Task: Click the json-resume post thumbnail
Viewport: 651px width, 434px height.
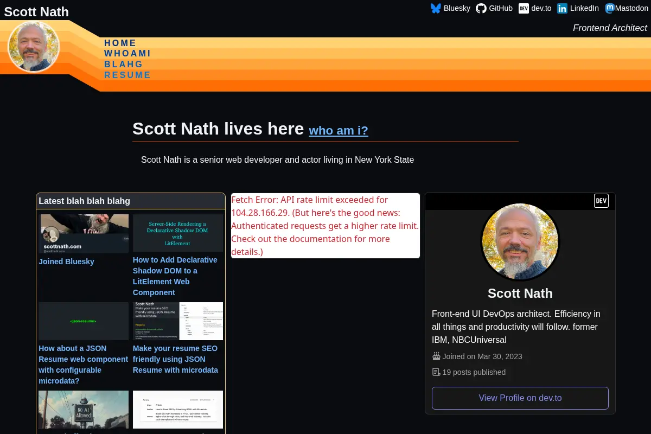Action: tap(84, 321)
